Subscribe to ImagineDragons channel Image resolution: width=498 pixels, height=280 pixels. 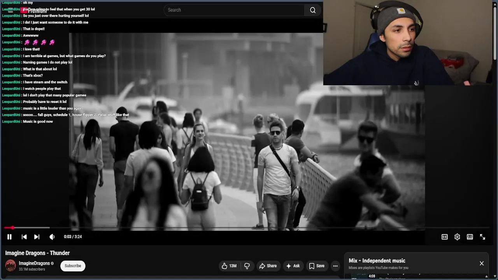(x=73, y=266)
